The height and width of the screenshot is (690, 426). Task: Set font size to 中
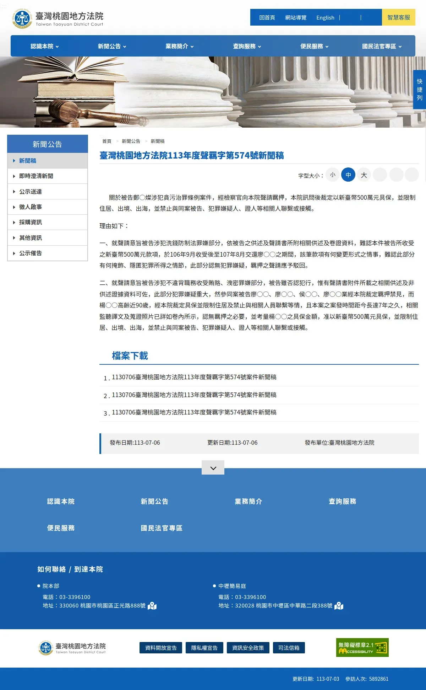coord(348,175)
